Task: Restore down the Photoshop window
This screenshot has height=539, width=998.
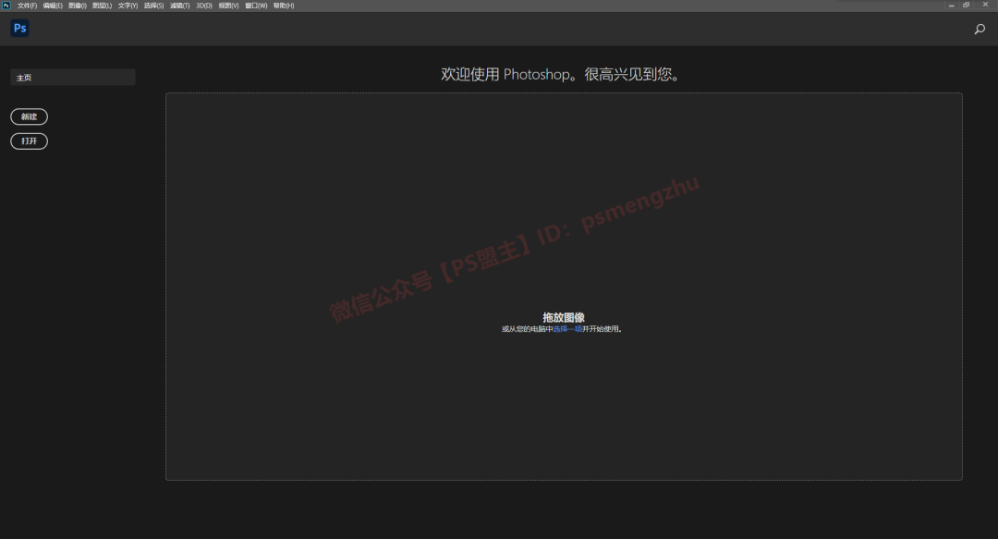Action: click(967, 6)
